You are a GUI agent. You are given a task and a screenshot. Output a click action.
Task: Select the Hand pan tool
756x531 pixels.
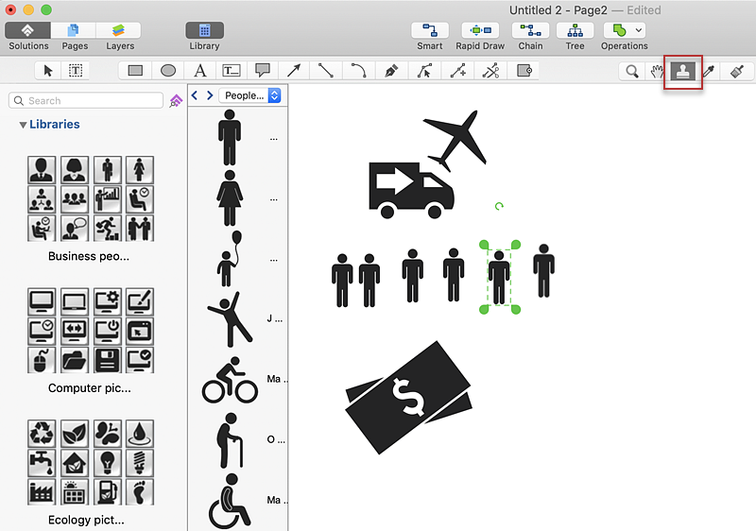point(656,71)
